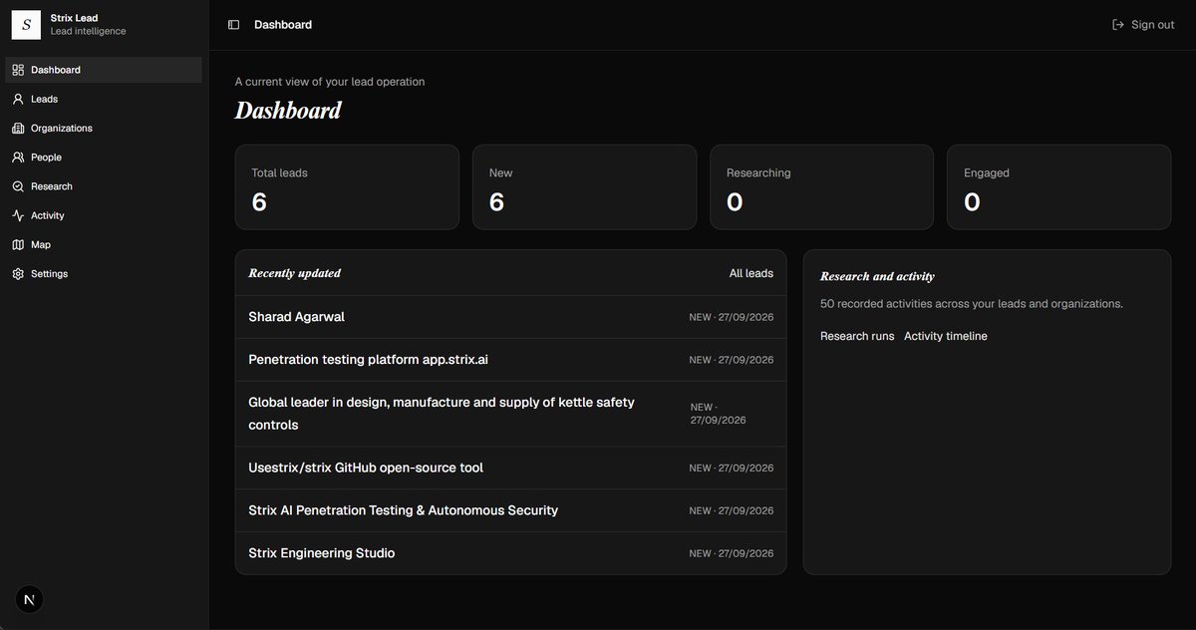
Task: Select the New leads stat card
Action: pyautogui.click(x=584, y=187)
